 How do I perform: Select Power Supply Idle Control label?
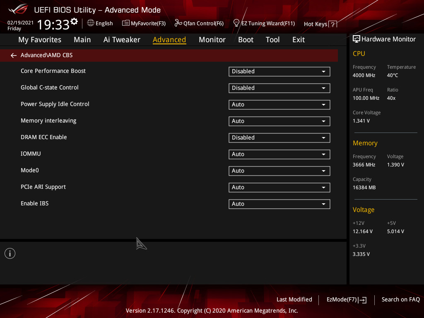[x=55, y=104]
